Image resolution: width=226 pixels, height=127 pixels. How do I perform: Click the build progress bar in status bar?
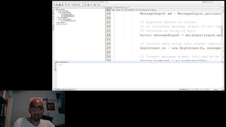tap(198, 89)
